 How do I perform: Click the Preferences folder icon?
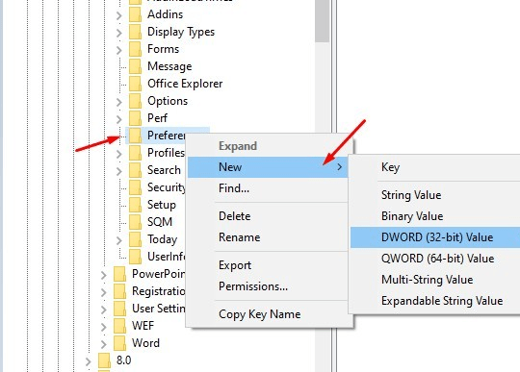pyautogui.click(x=135, y=136)
